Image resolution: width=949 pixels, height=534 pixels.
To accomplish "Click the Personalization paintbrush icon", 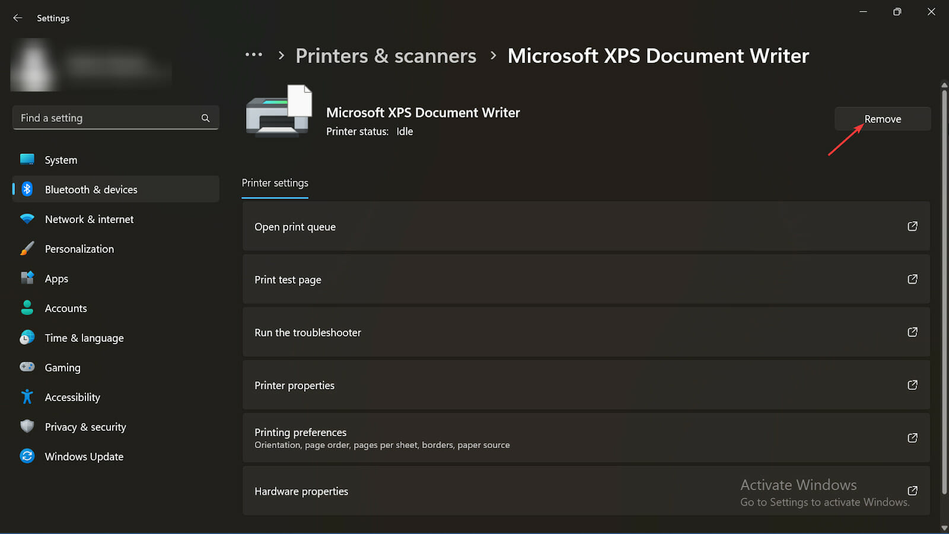I will (27, 249).
